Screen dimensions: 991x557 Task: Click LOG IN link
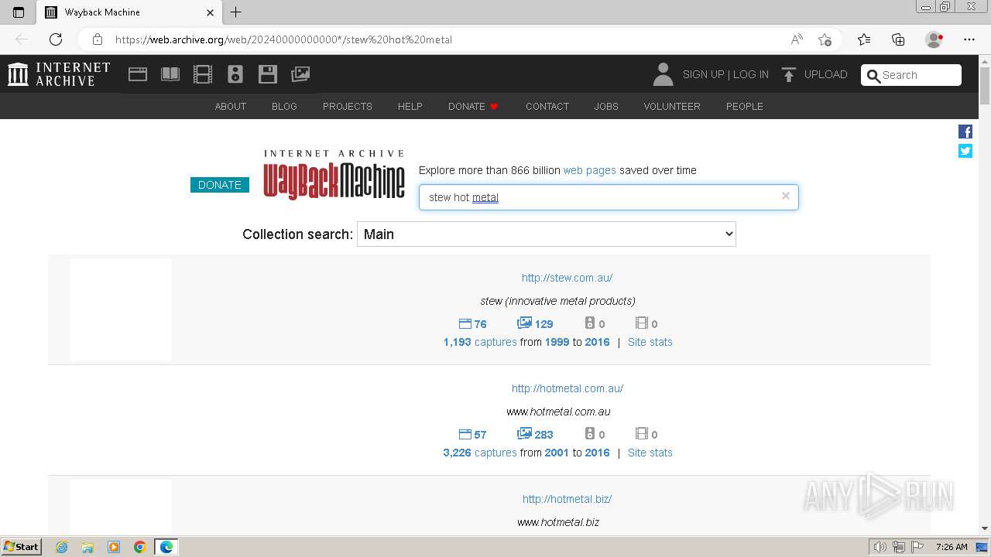tap(751, 74)
